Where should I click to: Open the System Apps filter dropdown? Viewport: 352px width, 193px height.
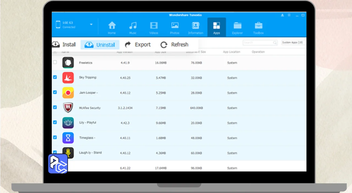point(293,42)
